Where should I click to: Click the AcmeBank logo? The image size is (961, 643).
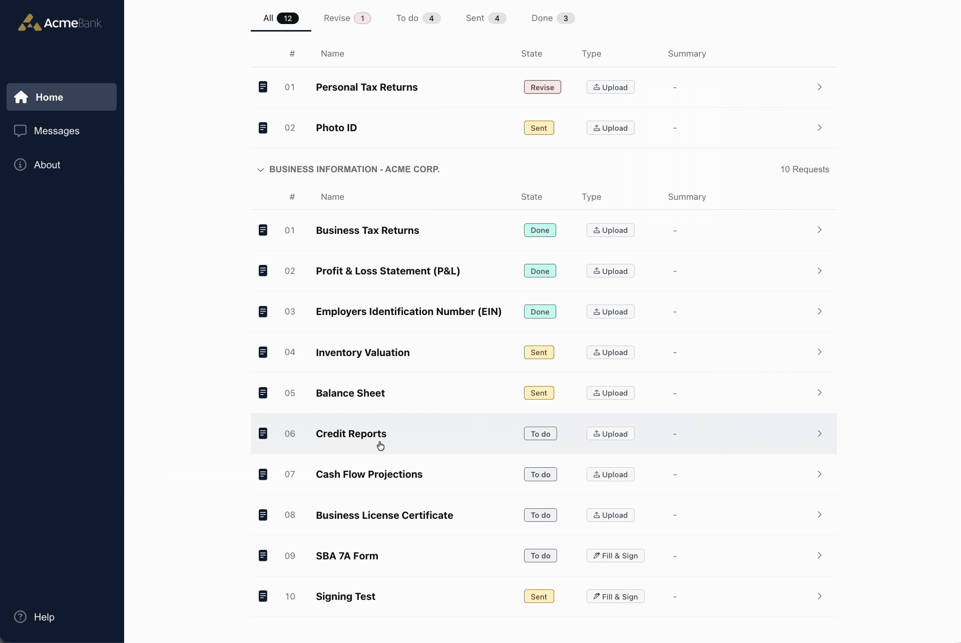[x=59, y=23]
